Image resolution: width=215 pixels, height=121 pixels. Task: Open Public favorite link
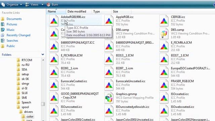pos(10,46)
